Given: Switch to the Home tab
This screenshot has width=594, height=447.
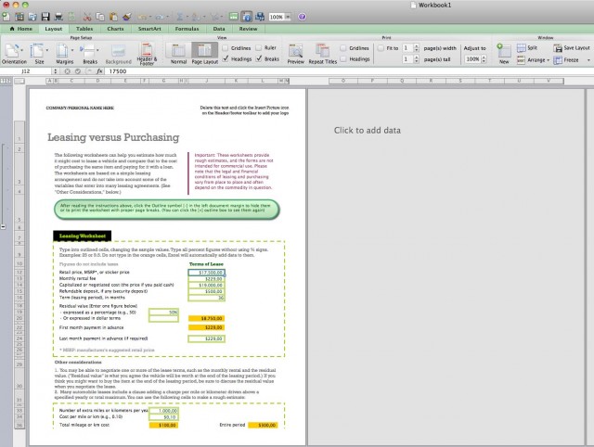Looking at the screenshot, I should point(21,29).
